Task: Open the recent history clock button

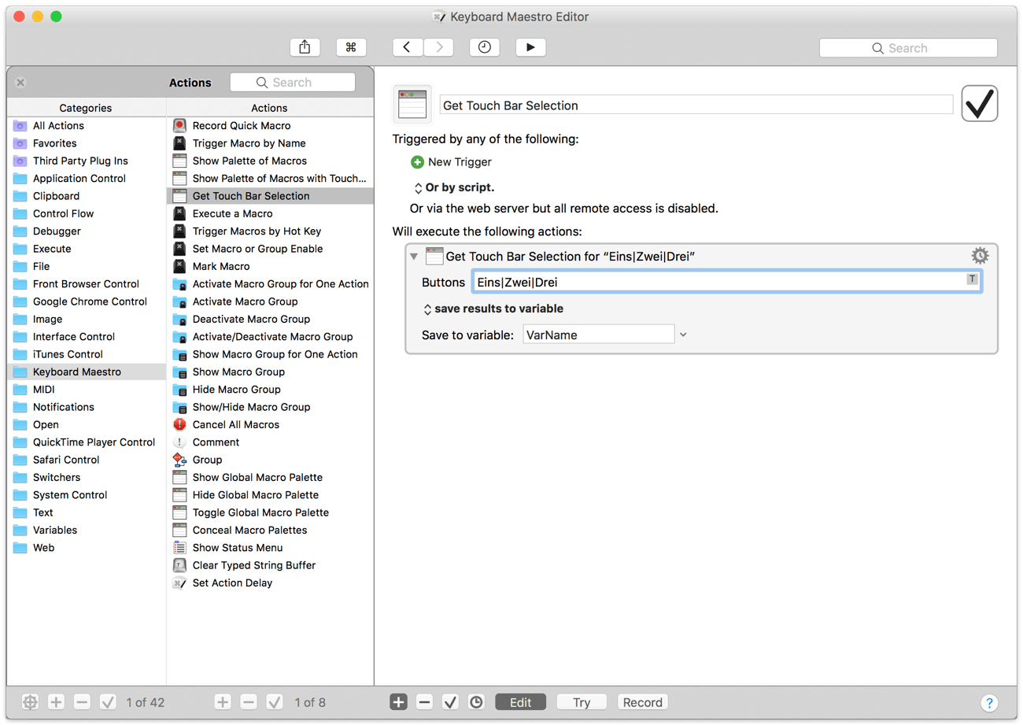Action: 484,47
